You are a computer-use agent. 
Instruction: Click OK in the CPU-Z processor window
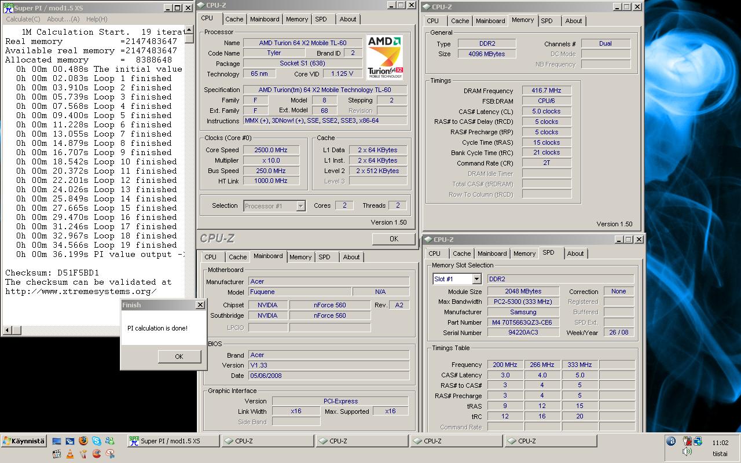[x=394, y=238]
